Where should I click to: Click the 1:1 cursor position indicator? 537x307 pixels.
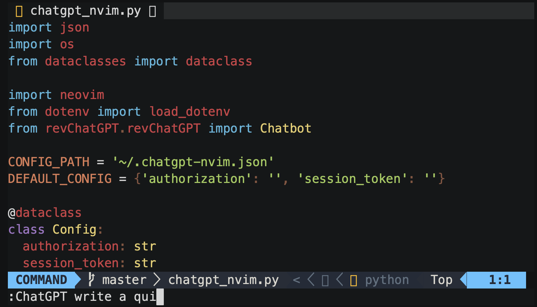pyautogui.click(x=499, y=280)
